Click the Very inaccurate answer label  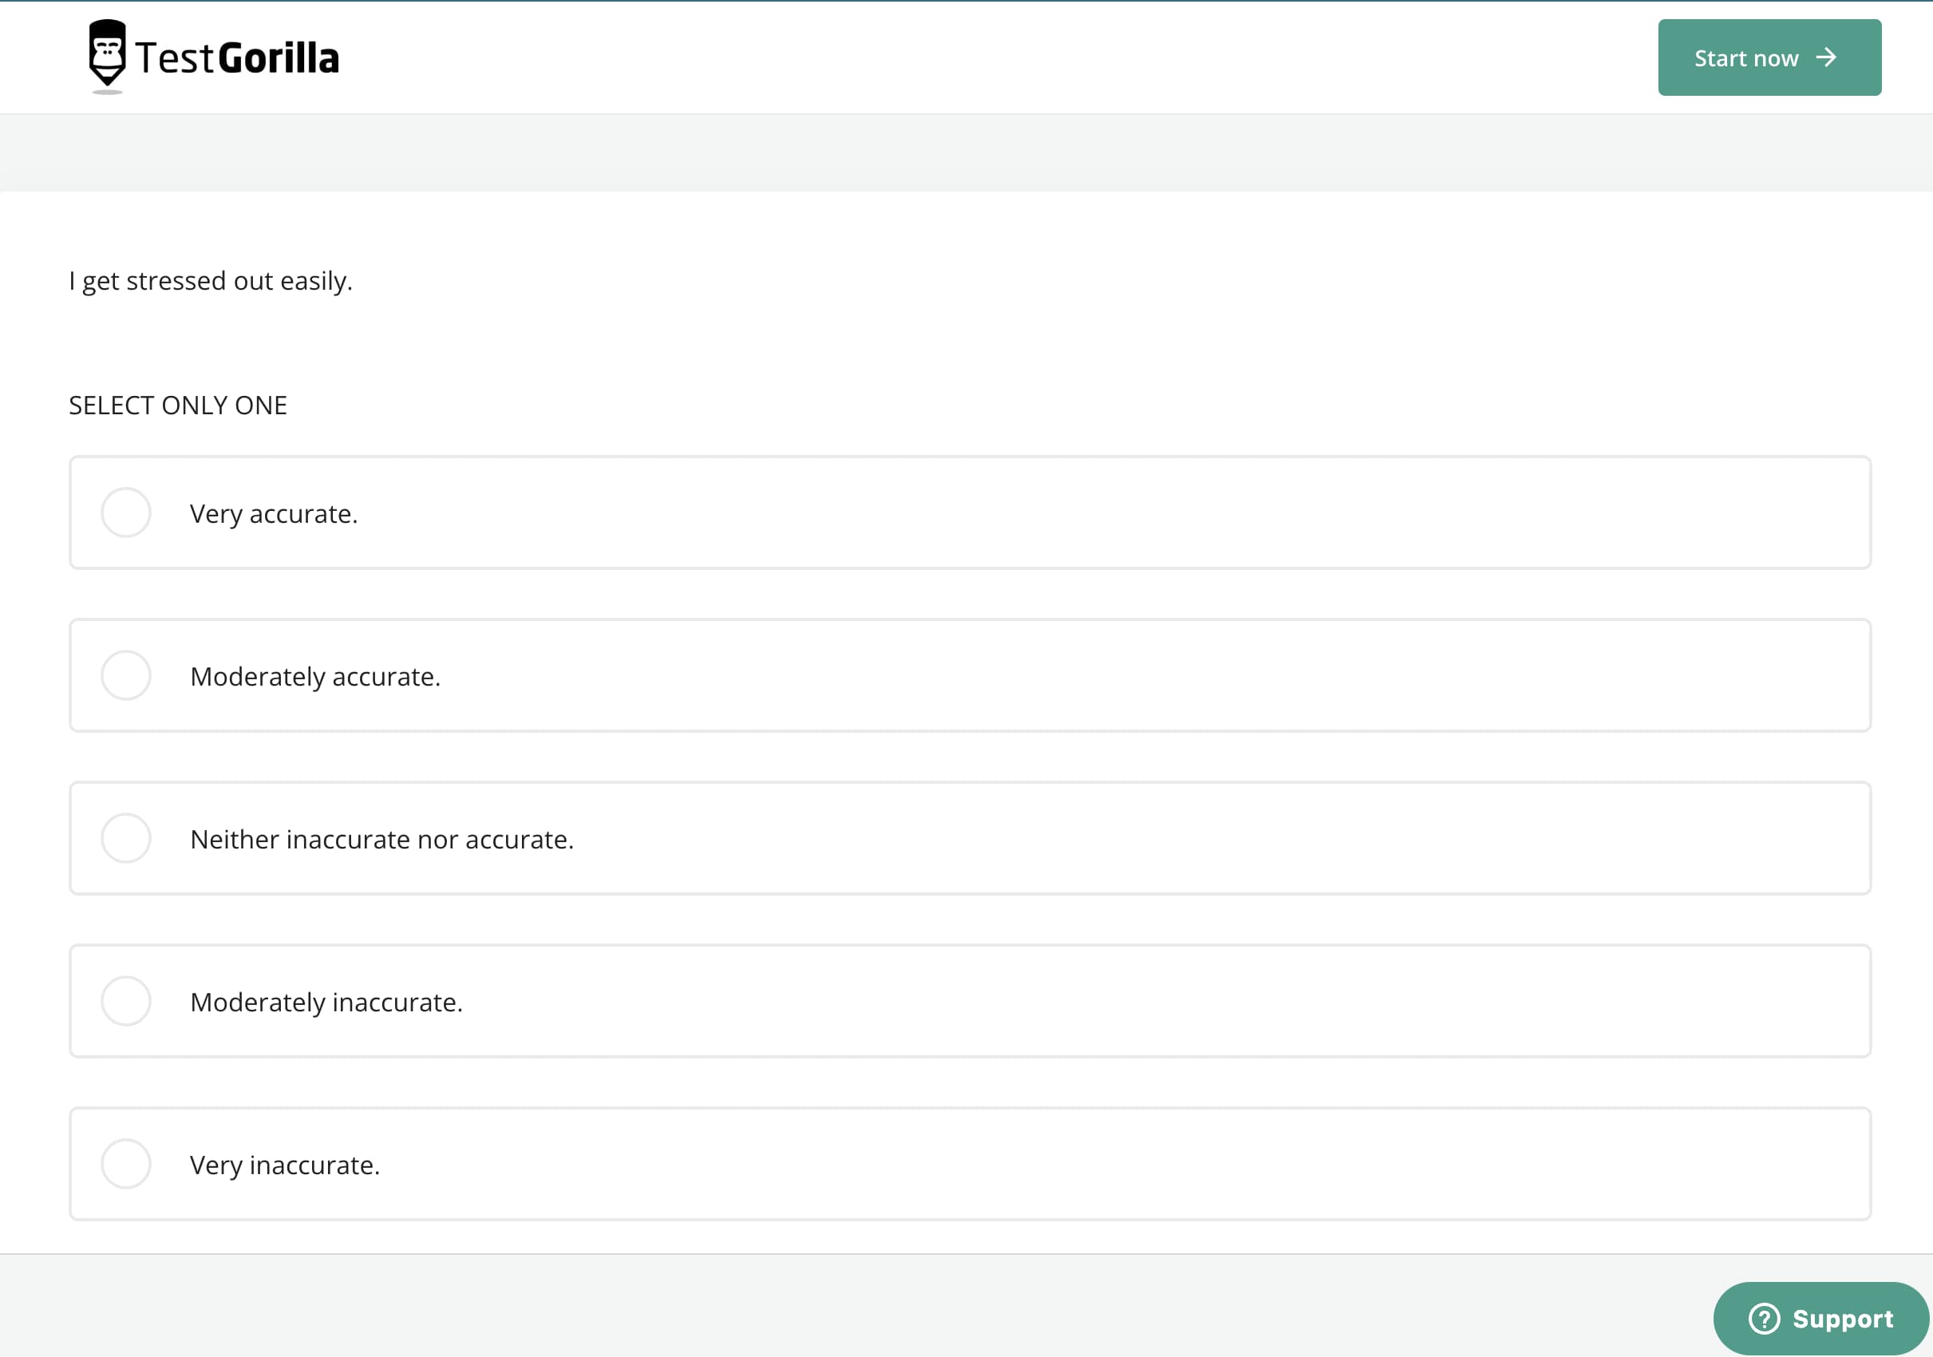point(285,1165)
